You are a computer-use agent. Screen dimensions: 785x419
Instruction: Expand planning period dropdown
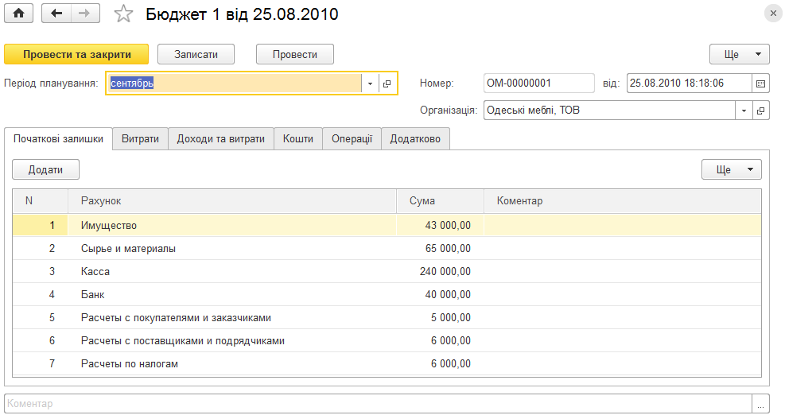click(x=370, y=83)
